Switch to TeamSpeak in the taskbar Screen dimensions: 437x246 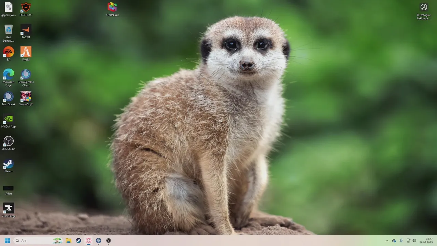coord(98,241)
